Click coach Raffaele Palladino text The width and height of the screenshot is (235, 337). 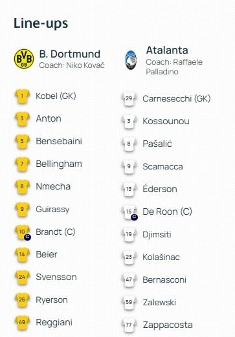click(174, 67)
